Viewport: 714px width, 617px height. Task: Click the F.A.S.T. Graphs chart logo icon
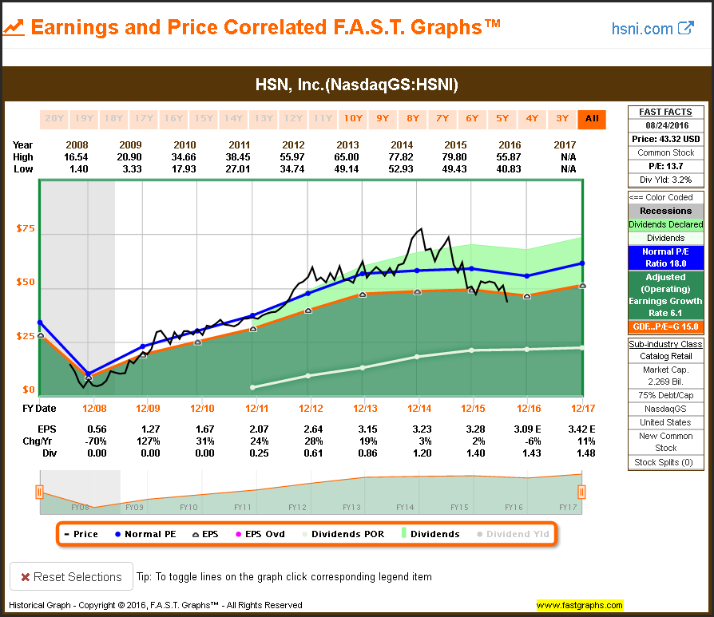(x=14, y=28)
